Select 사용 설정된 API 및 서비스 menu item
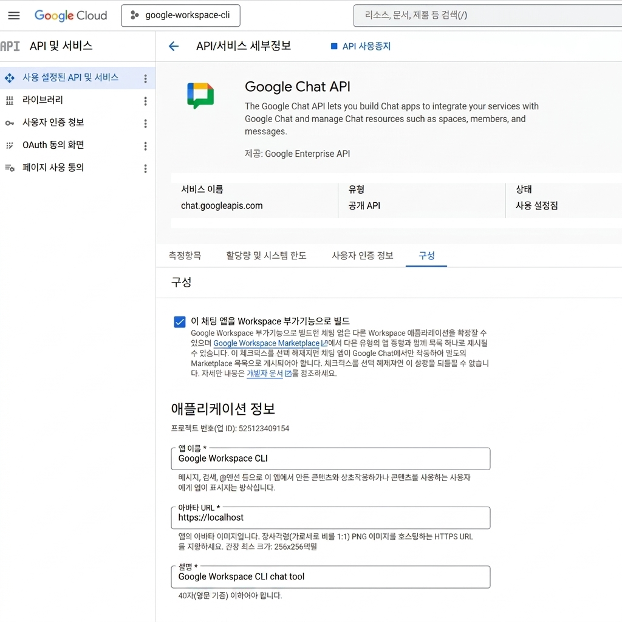Image resolution: width=622 pixels, height=622 pixels. pyautogui.click(x=77, y=78)
